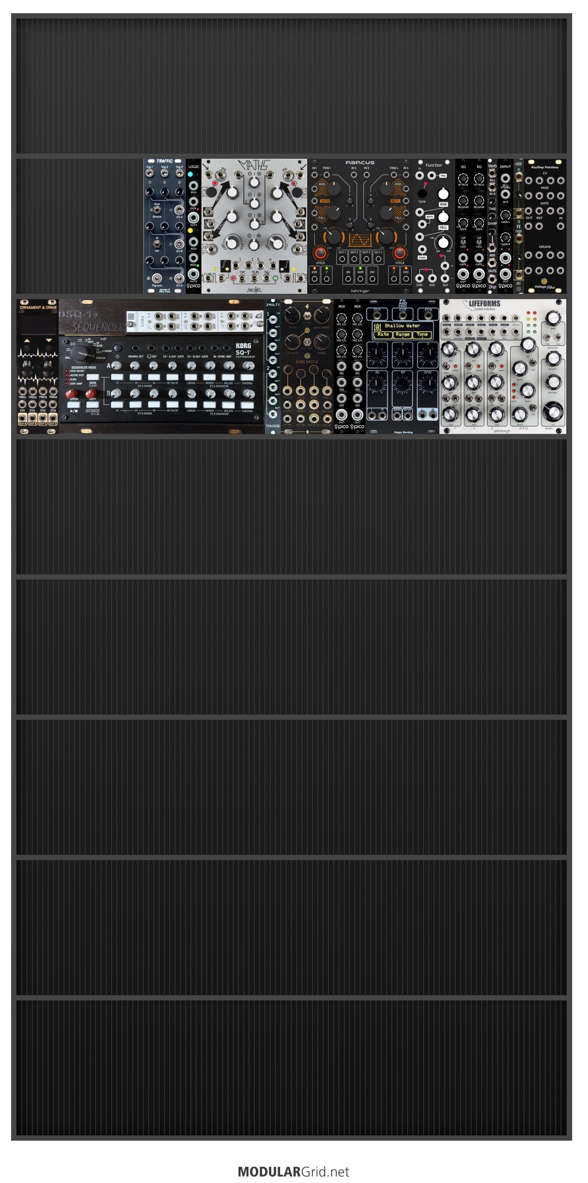Click the INV jack on Abacus

coord(372,278)
